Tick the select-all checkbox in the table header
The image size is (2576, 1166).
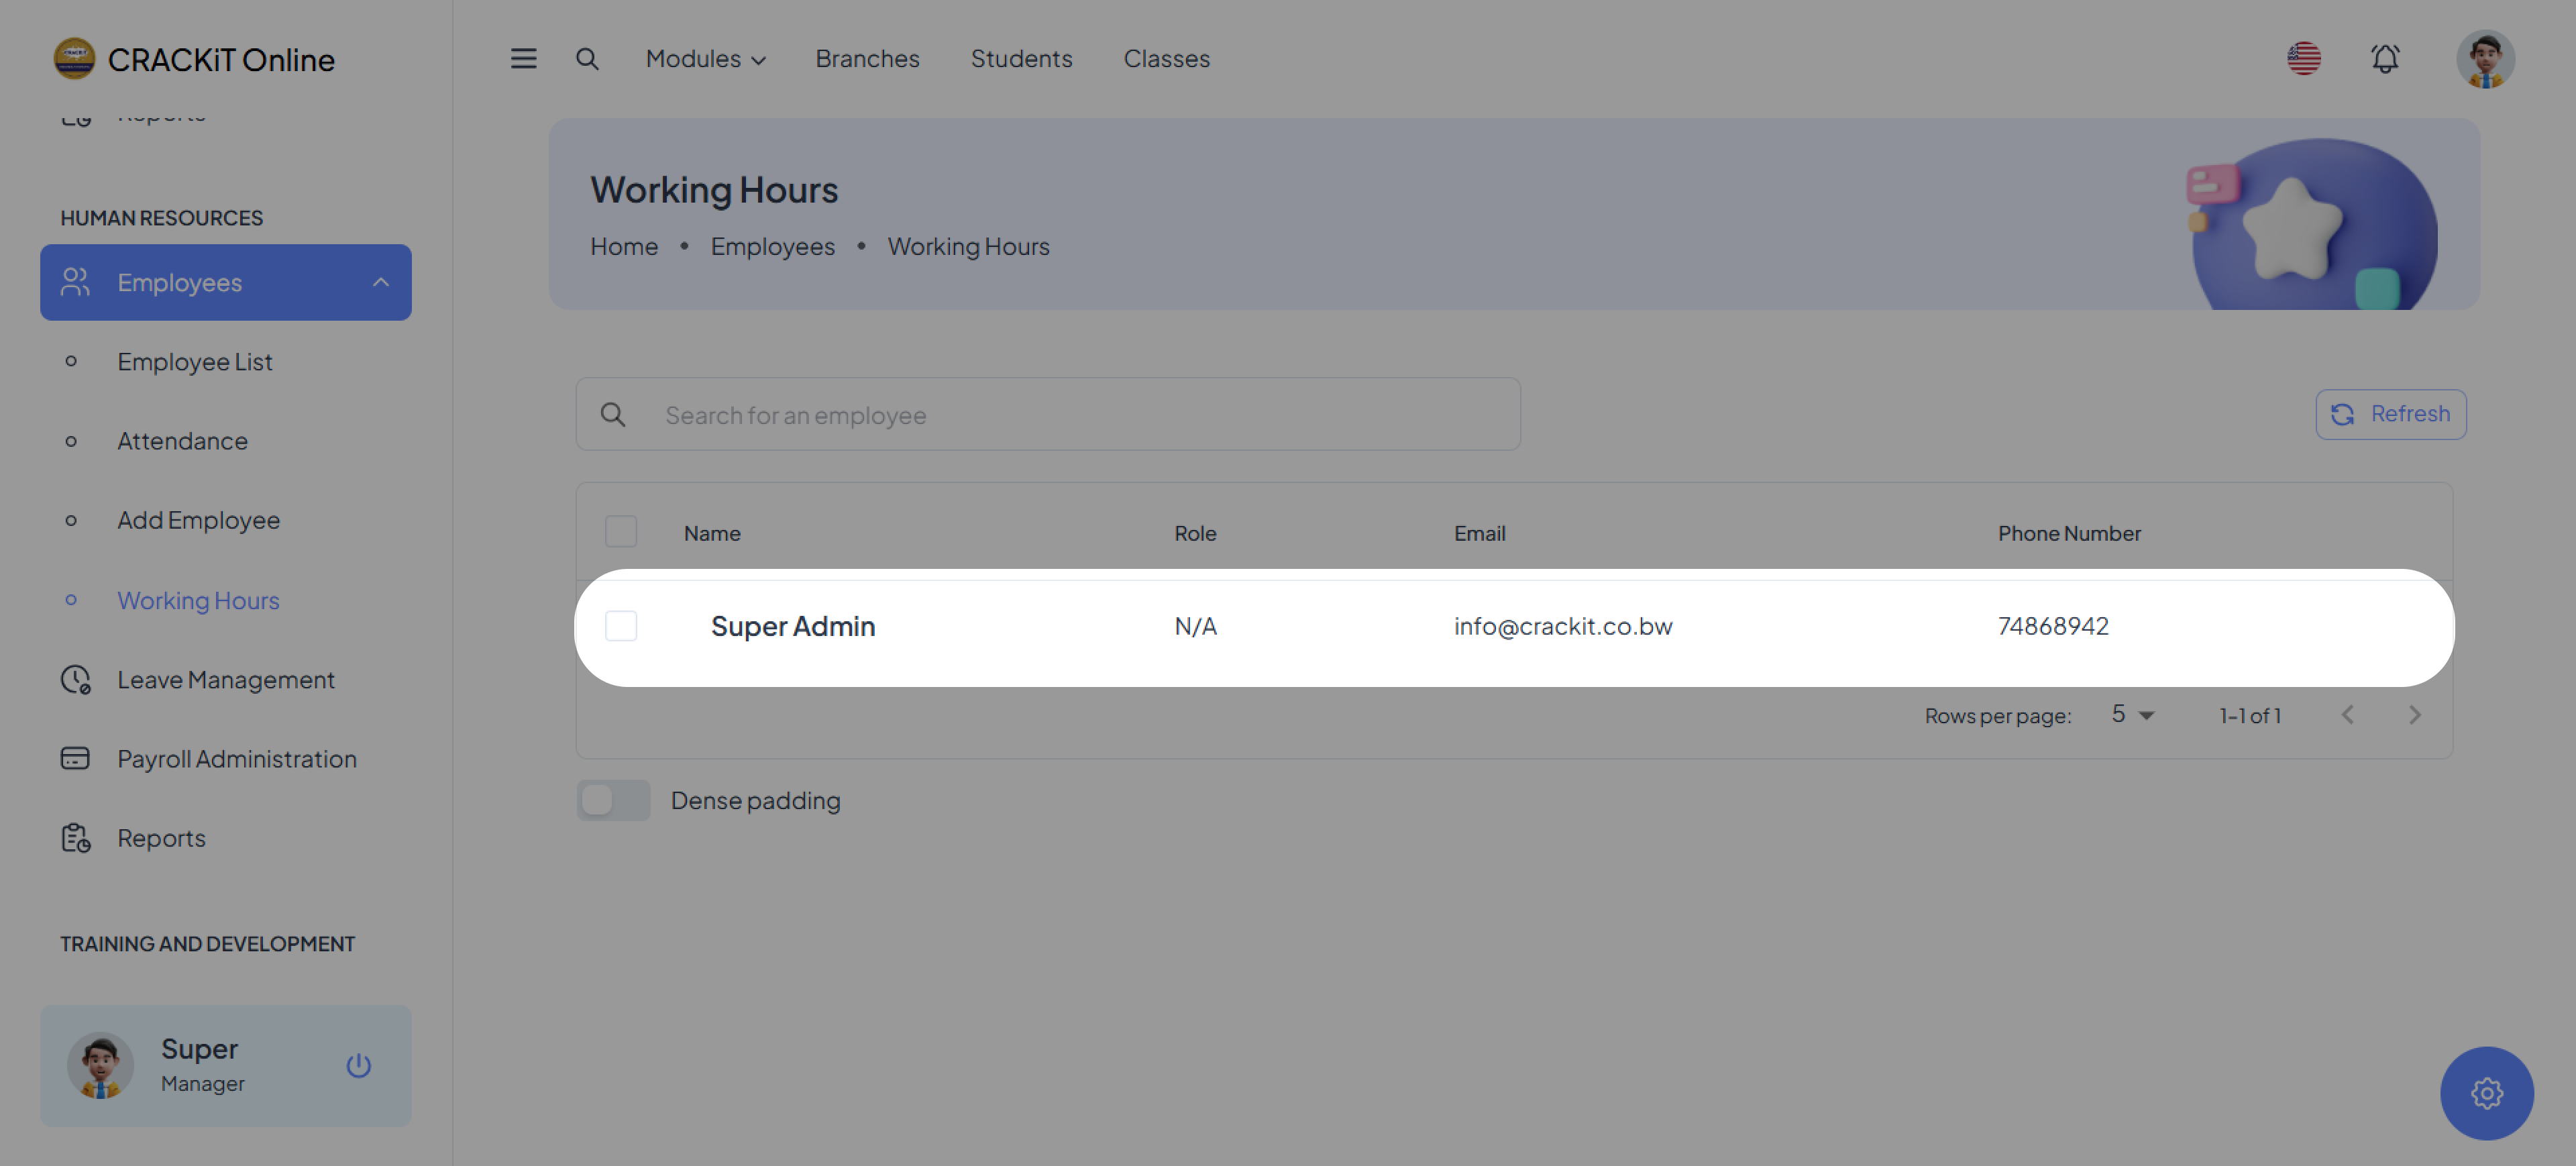[x=621, y=532]
